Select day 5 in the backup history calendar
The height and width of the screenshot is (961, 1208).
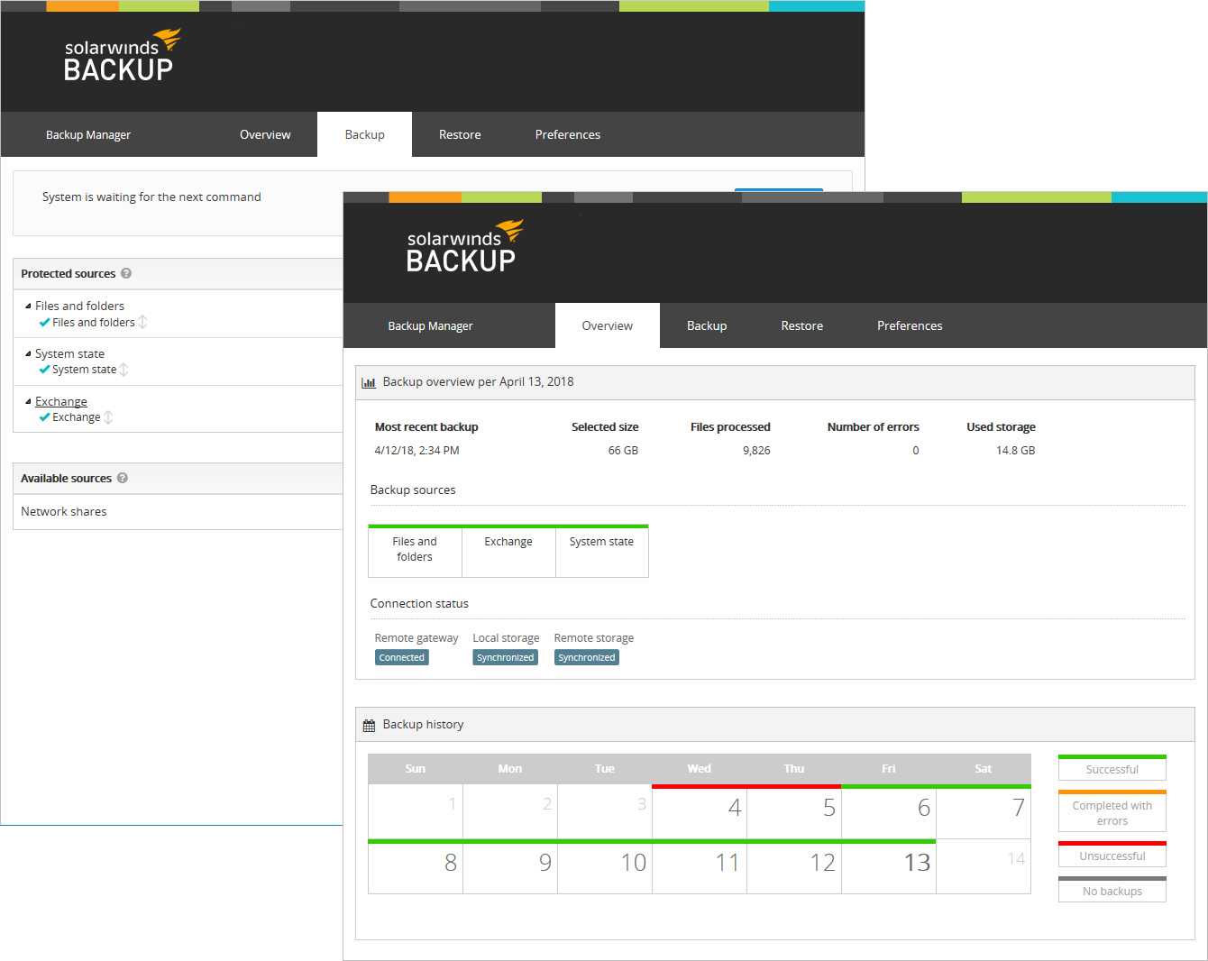(x=794, y=811)
